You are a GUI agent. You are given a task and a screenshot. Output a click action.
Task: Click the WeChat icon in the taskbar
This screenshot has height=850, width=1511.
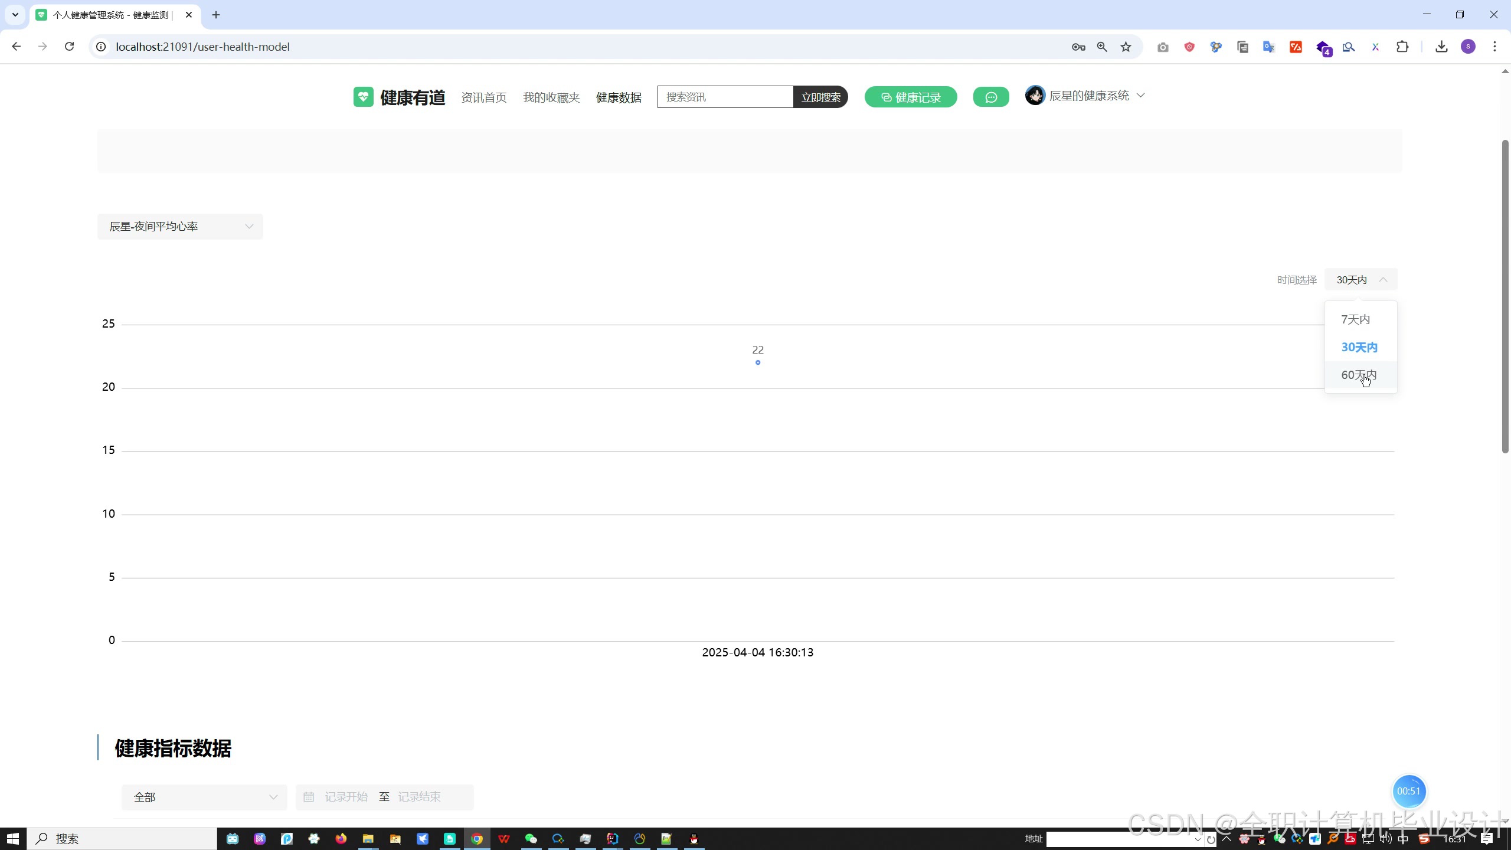[531, 839]
